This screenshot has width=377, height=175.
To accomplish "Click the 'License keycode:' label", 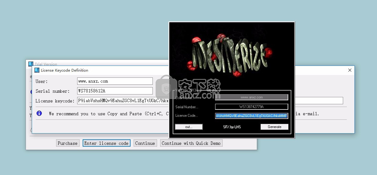I will coord(55,101).
